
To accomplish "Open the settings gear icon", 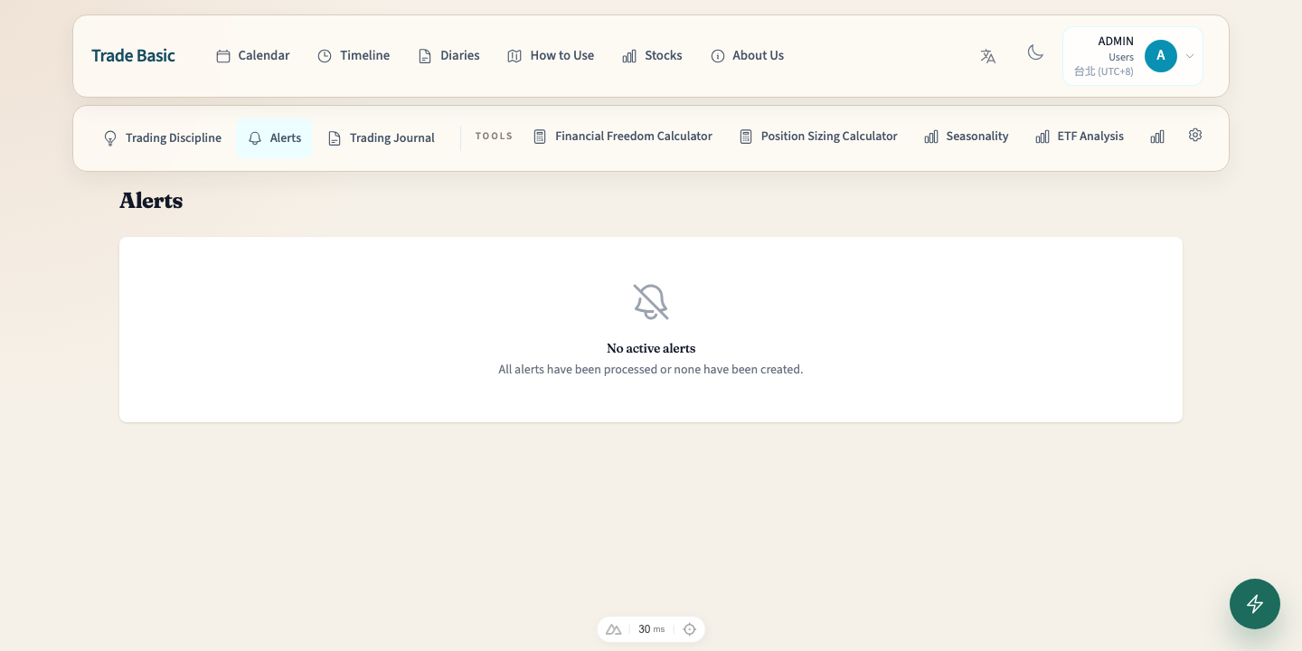I will [1195, 136].
